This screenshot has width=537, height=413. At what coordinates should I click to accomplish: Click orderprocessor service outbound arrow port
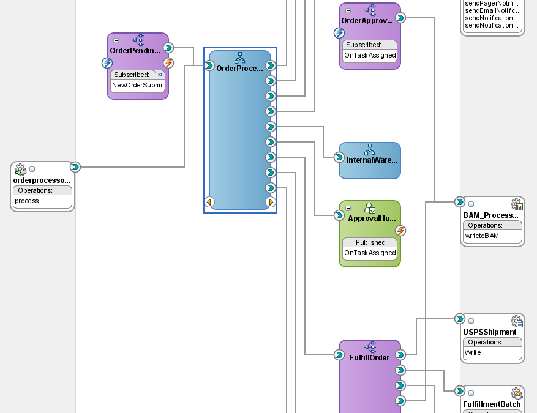(x=75, y=167)
